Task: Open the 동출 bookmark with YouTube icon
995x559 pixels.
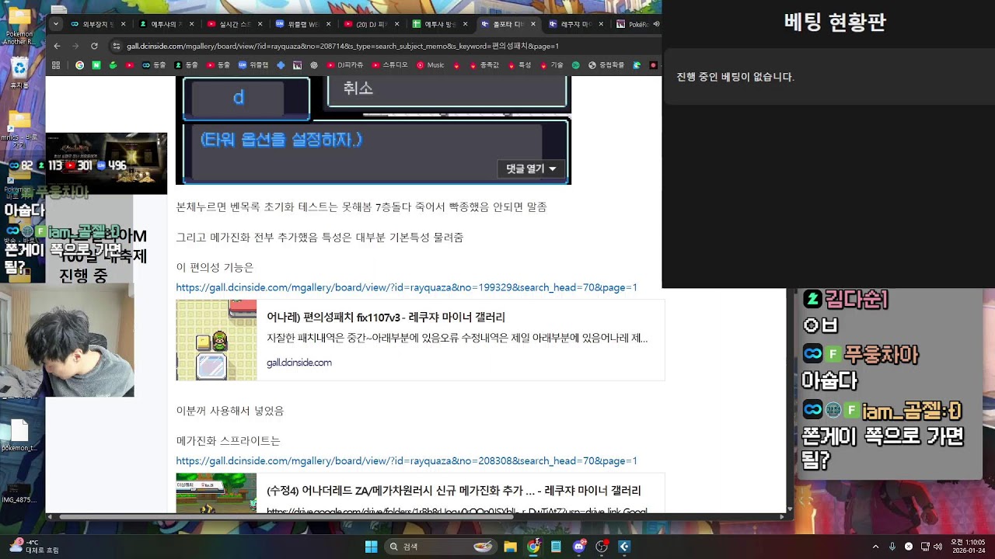Action: pyautogui.click(x=218, y=65)
